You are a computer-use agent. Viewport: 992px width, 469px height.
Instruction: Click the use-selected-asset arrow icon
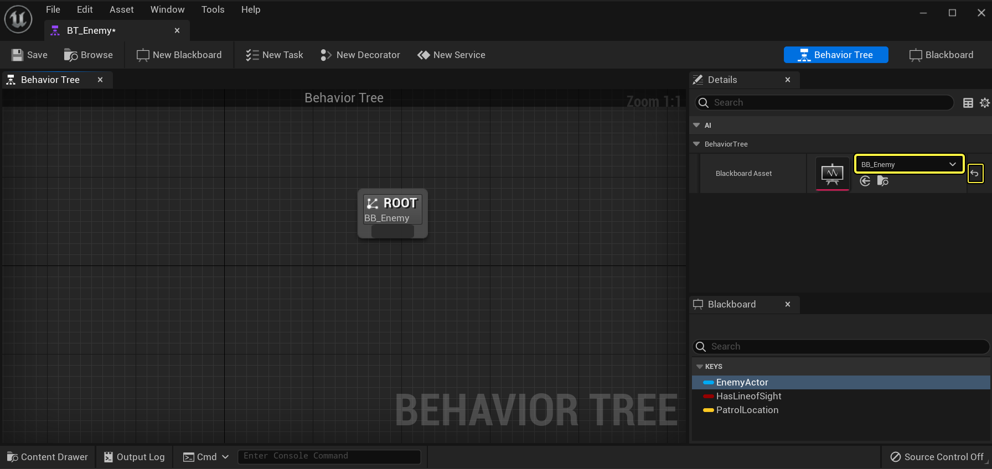point(865,181)
